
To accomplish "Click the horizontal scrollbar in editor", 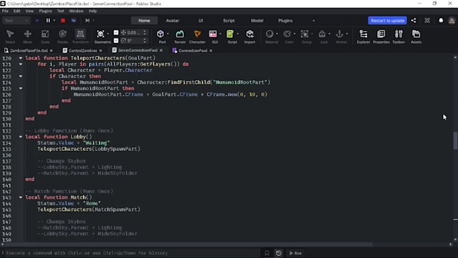I will tap(189, 245).
